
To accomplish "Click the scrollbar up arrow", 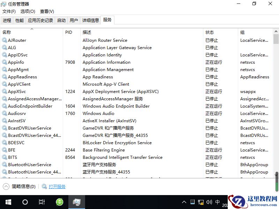I will click(277, 31).
